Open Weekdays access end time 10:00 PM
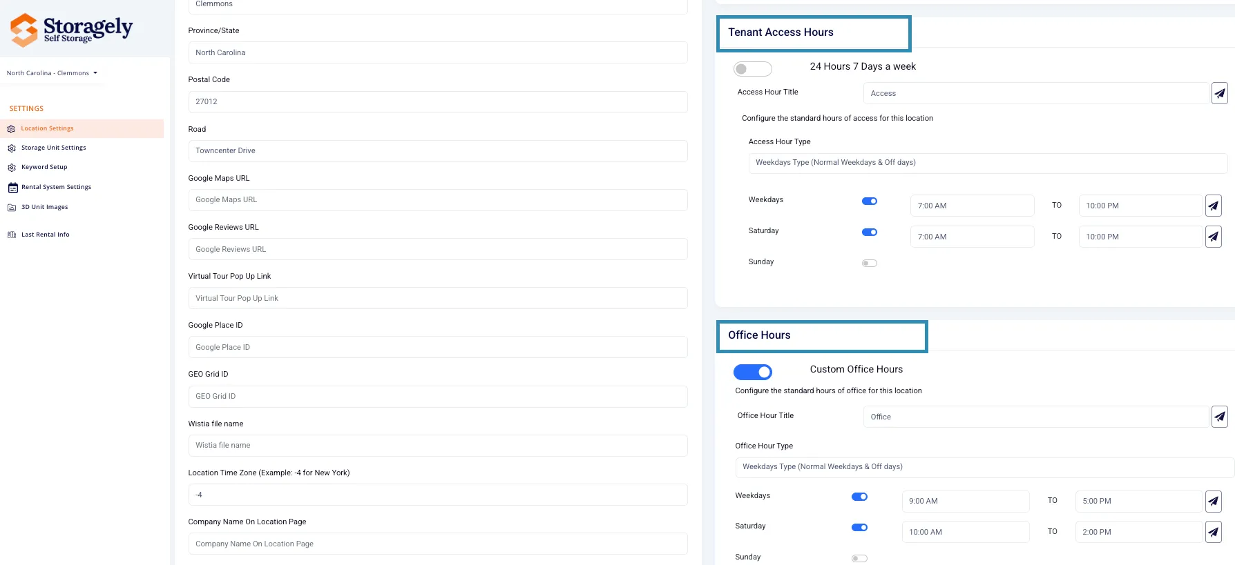The height and width of the screenshot is (565, 1235). click(1141, 206)
